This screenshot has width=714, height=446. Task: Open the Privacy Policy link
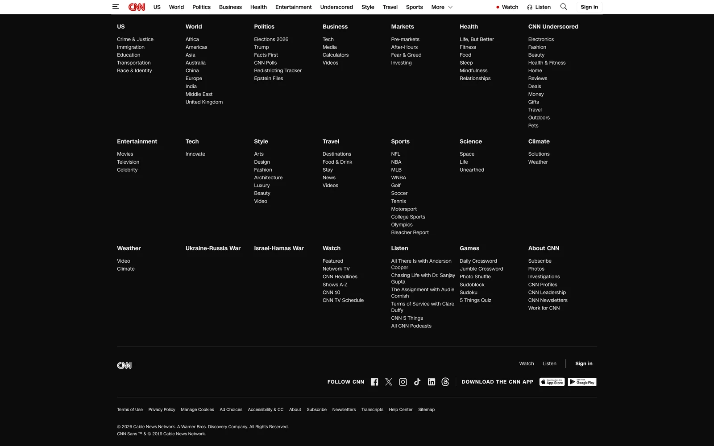click(162, 409)
